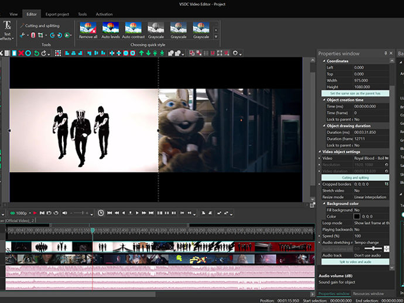Screen dimensions: 404x303
Task: Click the volume speaker icon
Action: (64, 213)
